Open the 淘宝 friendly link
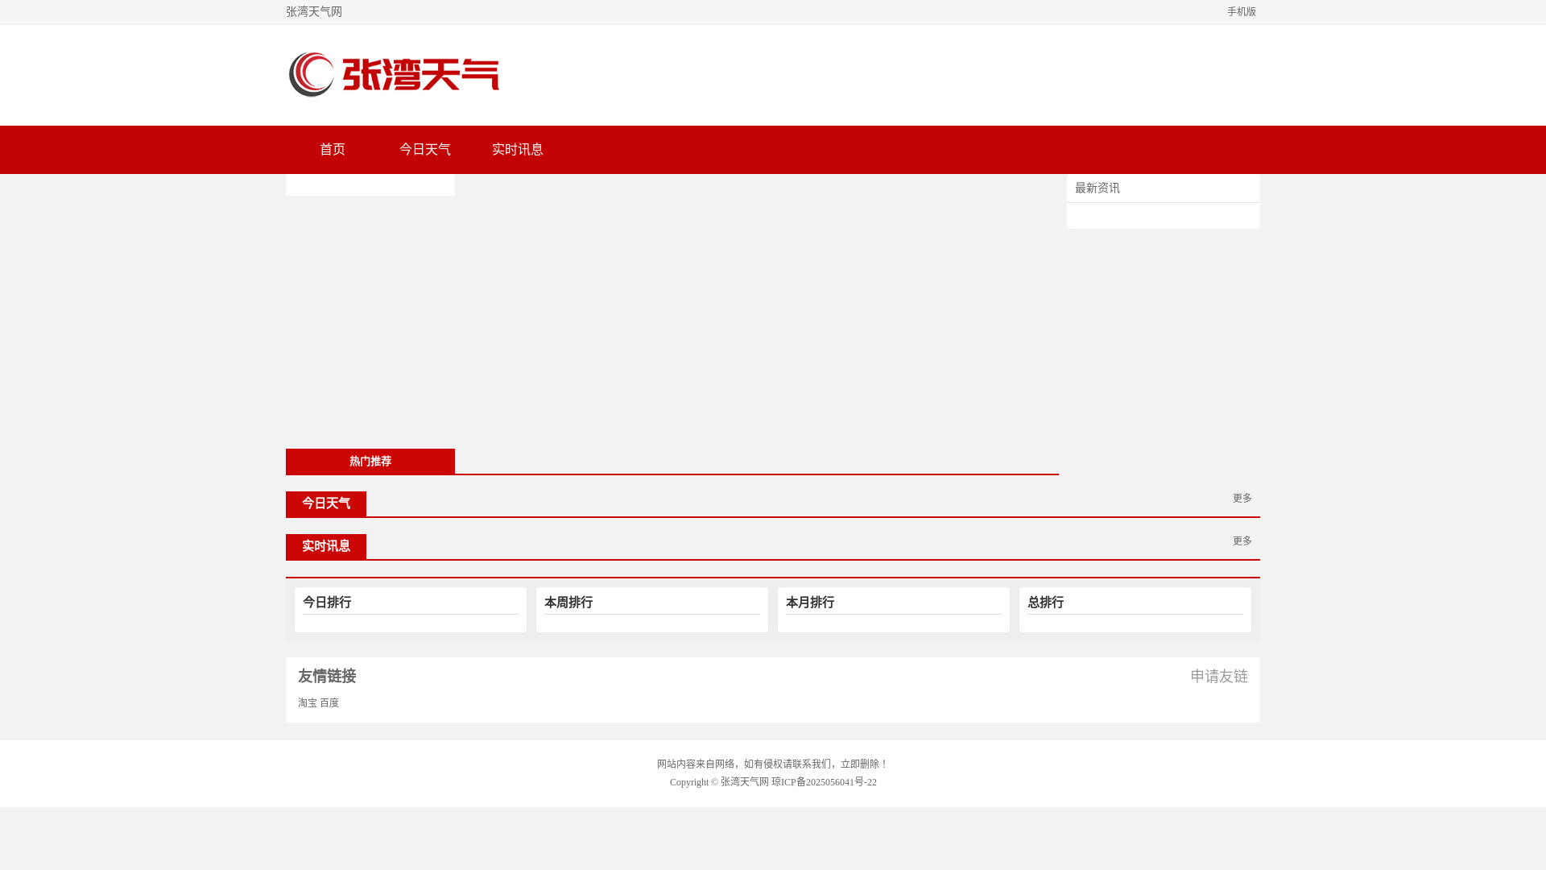 click(x=308, y=703)
